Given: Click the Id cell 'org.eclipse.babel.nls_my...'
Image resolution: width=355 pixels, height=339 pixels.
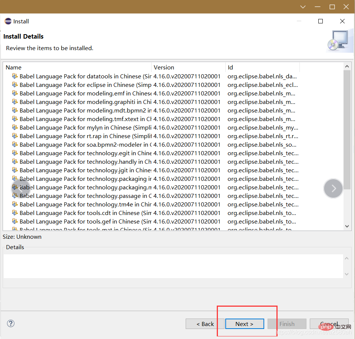Looking at the screenshot, I should (x=263, y=127).
